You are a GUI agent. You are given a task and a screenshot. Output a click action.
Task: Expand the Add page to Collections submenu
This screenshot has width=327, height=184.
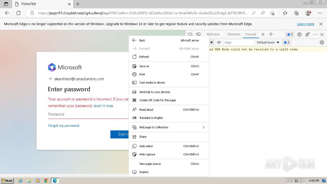[x=169, y=127]
